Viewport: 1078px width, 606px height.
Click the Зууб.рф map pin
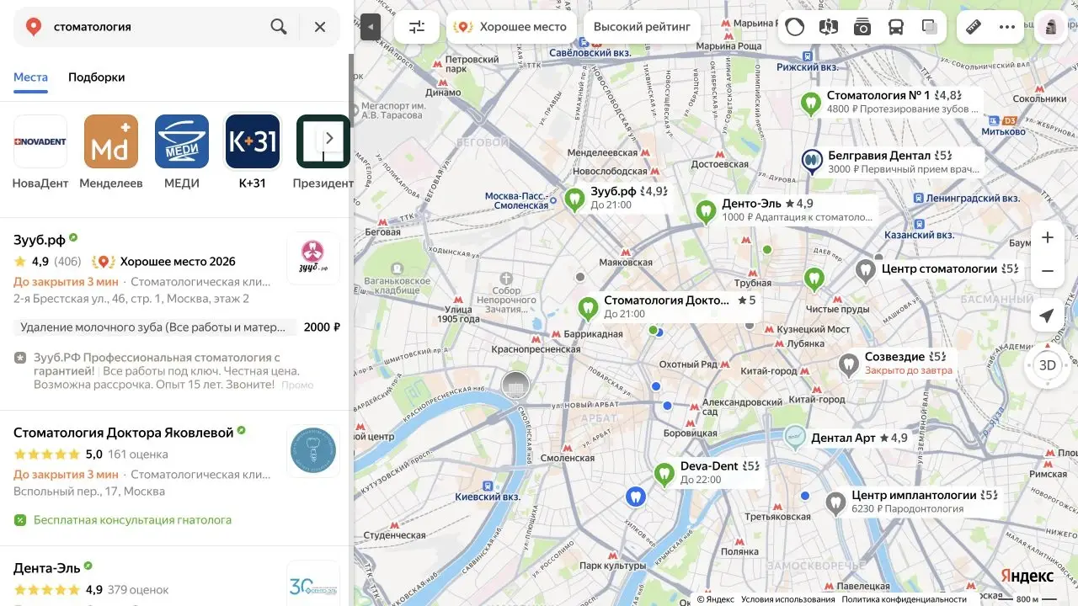(574, 199)
